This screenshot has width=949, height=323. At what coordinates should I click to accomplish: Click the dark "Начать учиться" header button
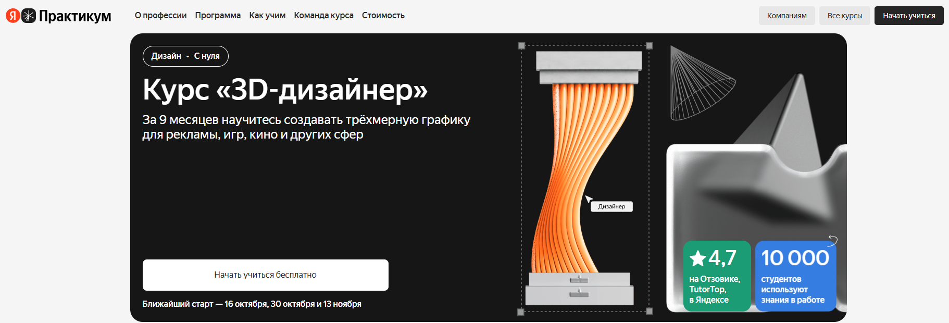click(908, 16)
